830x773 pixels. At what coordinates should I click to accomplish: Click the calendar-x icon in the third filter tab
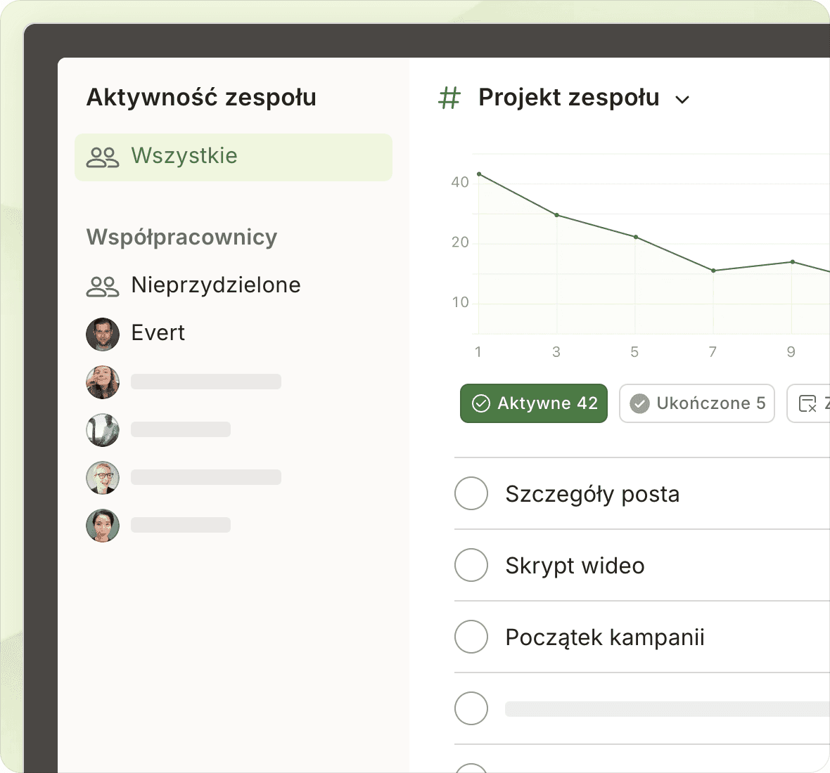807,403
